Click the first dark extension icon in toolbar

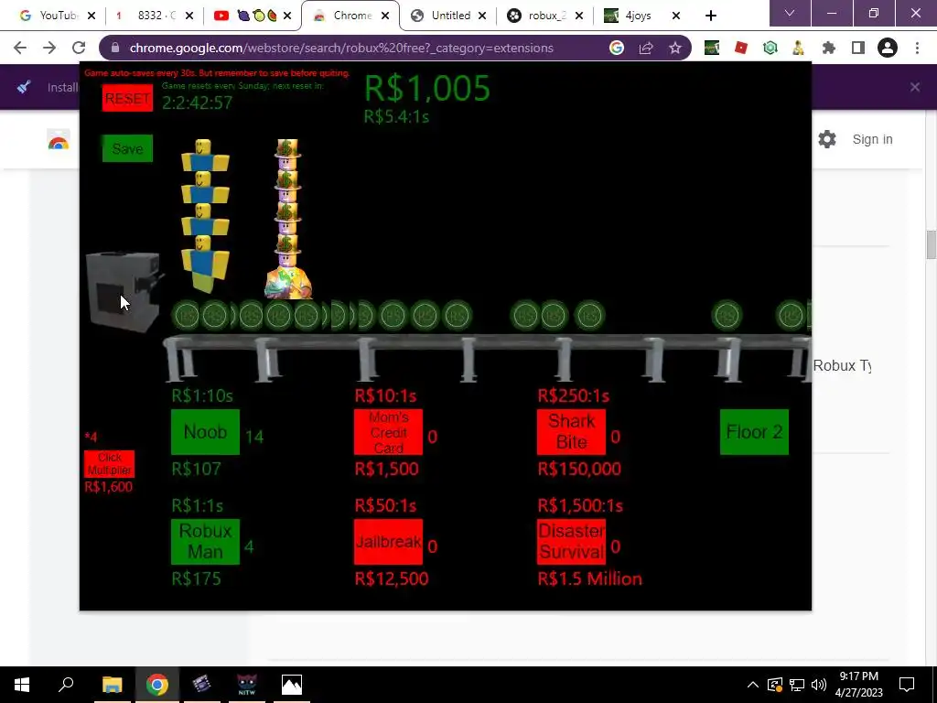[x=712, y=48]
